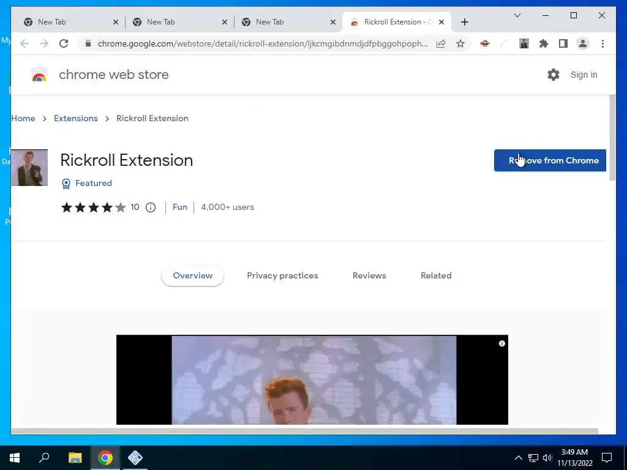Go to the Extensions breadcrumb
This screenshot has height=470, width=627.
(x=76, y=118)
